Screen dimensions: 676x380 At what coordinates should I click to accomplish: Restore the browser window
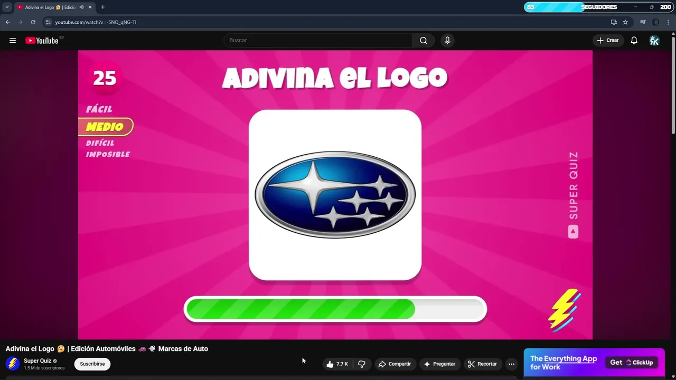point(651,7)
